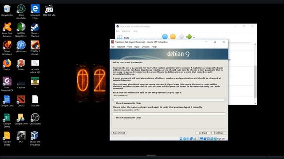Select the Driver Booster 6 desktop icon
This screenshot has height=159, width=284.
click(7, 48)
